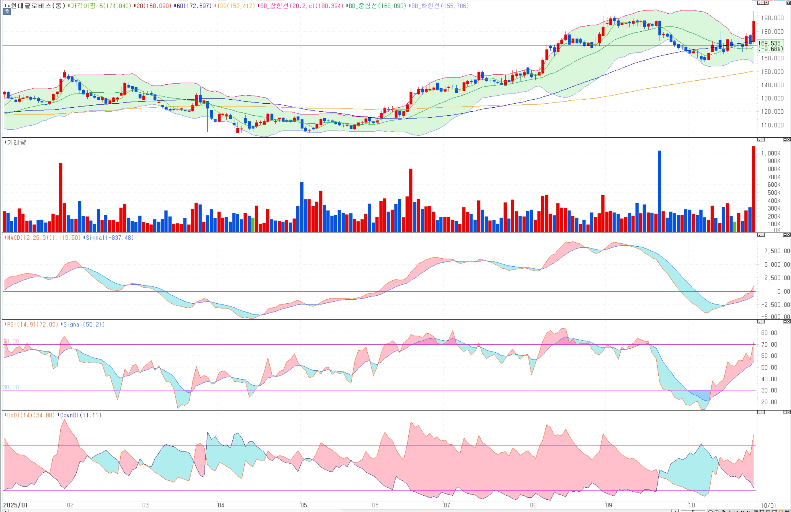
Task: Click the BB_상한선 Bollinger upper band legend
Action: 301,6
